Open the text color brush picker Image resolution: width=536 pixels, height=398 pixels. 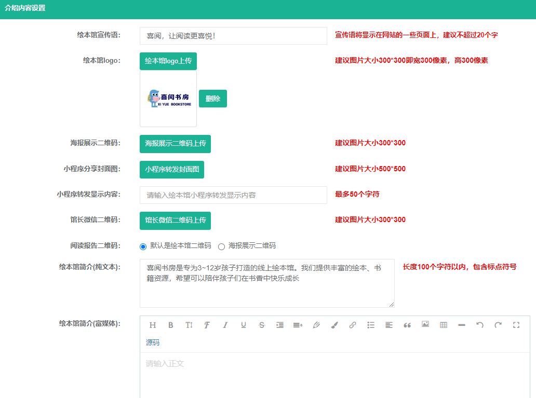334,325
